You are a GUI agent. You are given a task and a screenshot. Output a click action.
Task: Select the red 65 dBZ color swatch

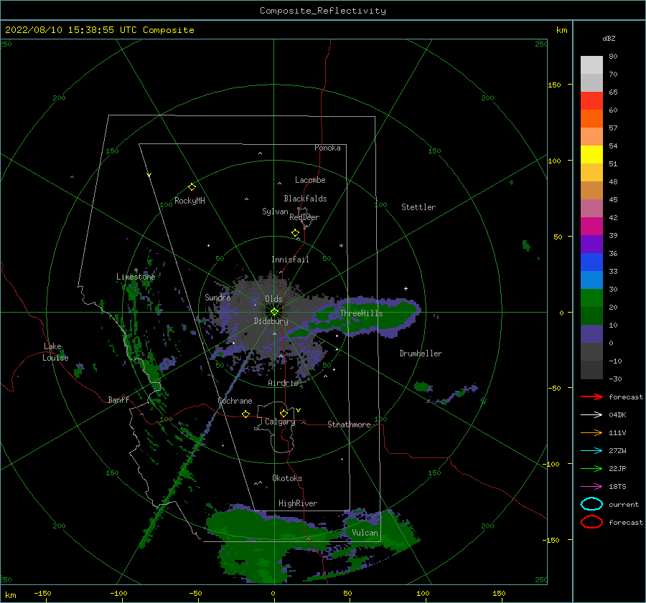point(591,101)
